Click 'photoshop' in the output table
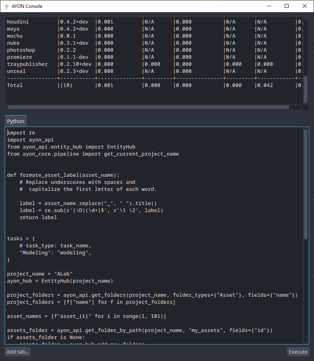314x361 pixels. pyautogui.click(x=21, y=50)
